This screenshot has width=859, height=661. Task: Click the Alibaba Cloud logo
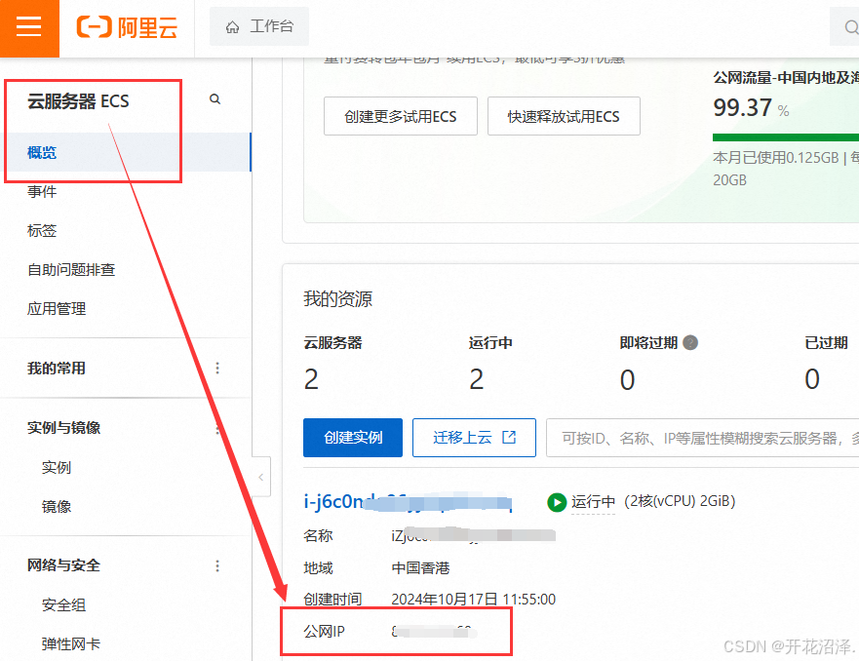(x=127, y=27)
